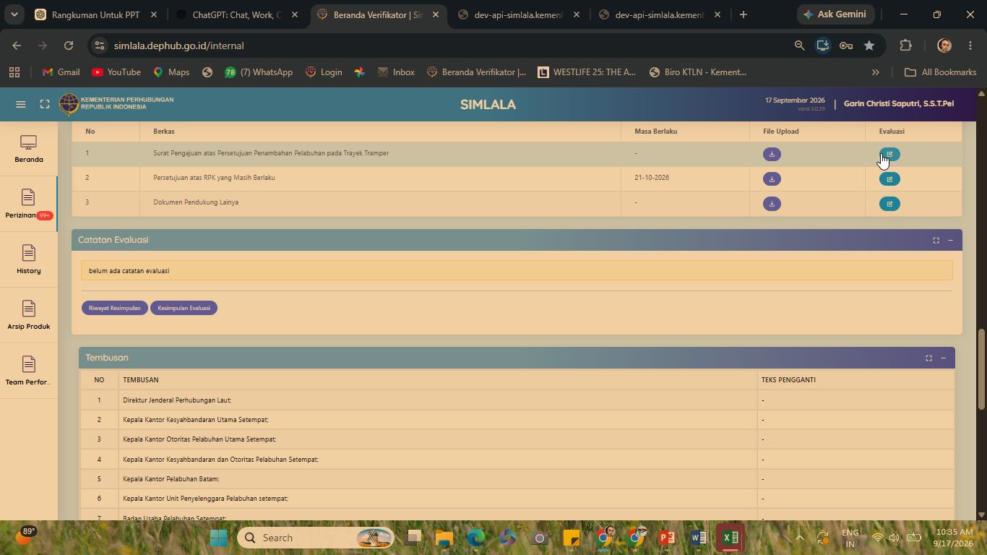987x555 pixels.
Task: Open evaluation for Dokumen Pendukung Lainya row
Action: 889,204
